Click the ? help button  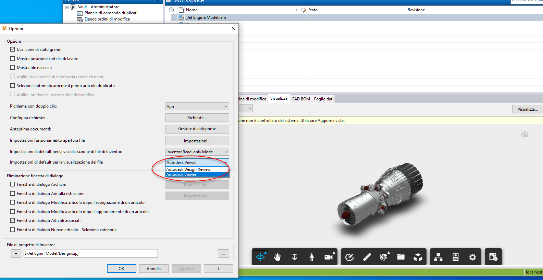pos(218,269)
